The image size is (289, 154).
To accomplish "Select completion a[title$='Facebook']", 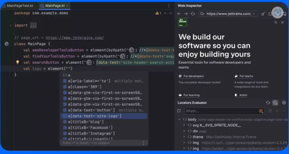I will click(x=104, y=127).
